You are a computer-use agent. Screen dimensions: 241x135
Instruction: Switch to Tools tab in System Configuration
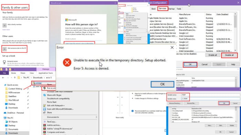point(179,9)
